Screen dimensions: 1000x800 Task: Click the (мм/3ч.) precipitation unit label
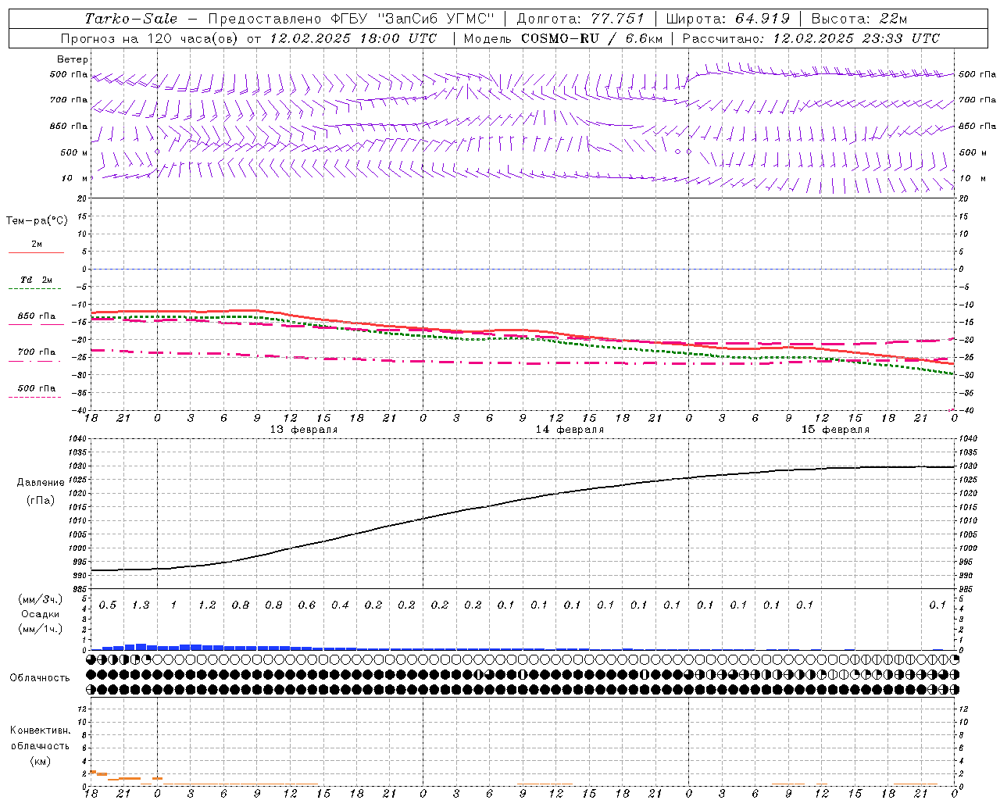[x=41, y=599]
